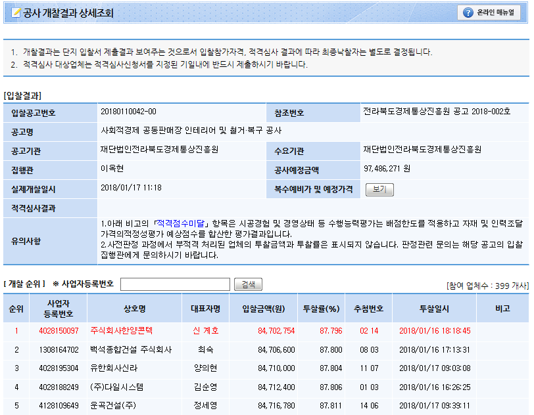534x415 pixels.
Task: Click the 입찰금액(원) column header
Action: coord(263,308)
